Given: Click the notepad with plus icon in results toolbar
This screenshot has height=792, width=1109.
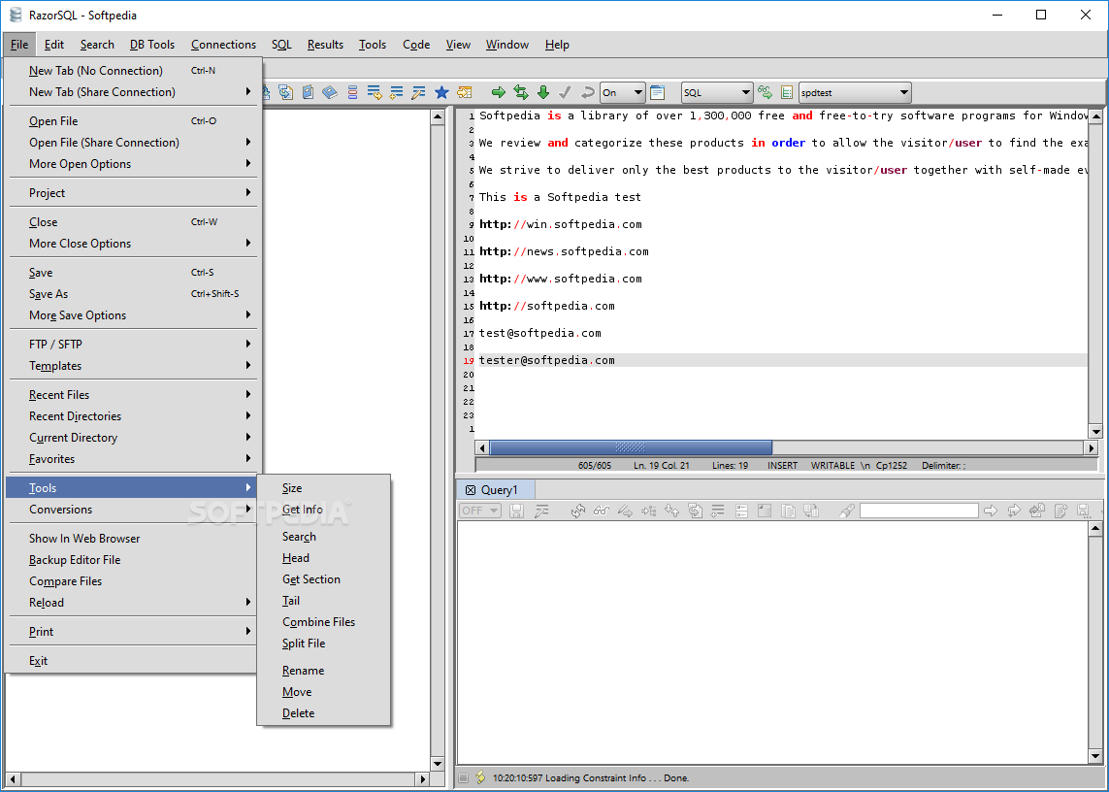Looking at the screenshot, I should pyautogui.click(x=1060, y=511).
